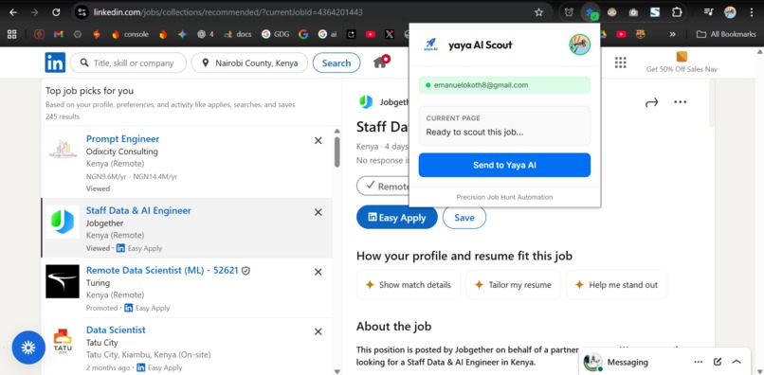
Task: Click the Get 50% Off Sales Nav link
Action: [682, 62]
